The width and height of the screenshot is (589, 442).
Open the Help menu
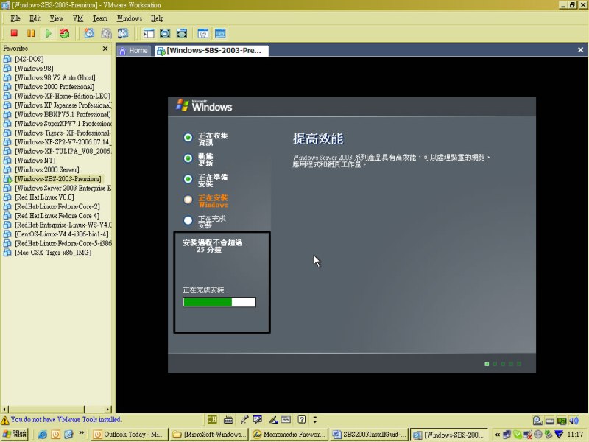coord(157,18)
